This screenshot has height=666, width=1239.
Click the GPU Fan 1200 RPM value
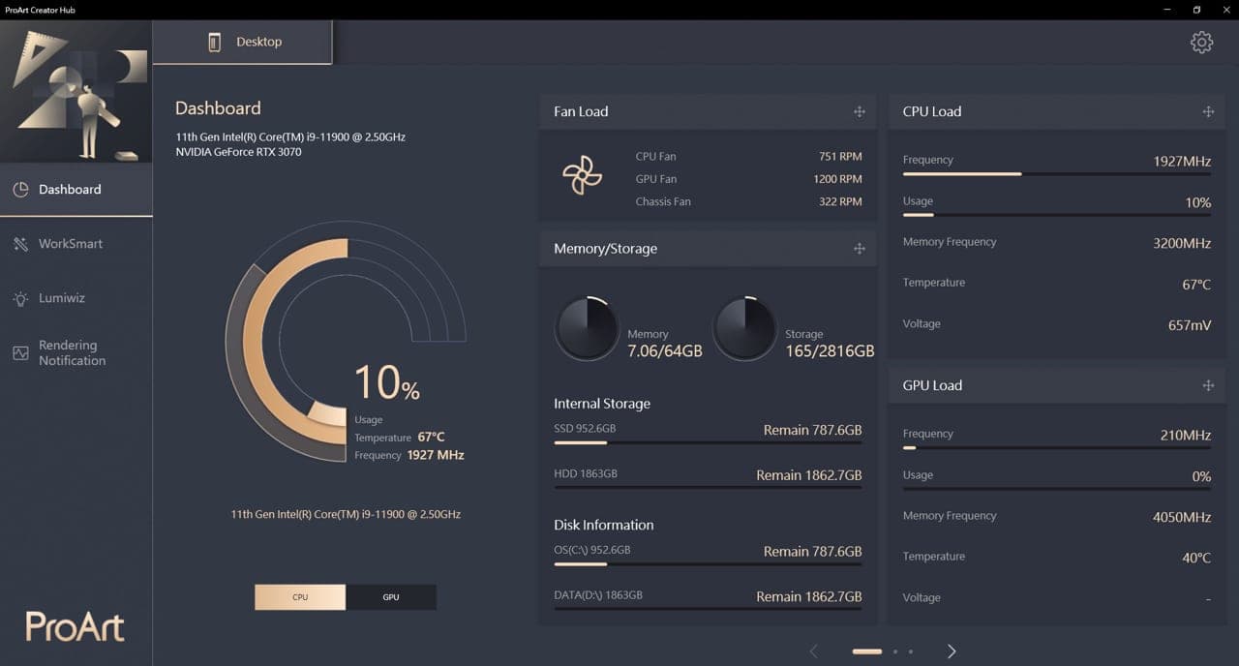pos(837,179)
